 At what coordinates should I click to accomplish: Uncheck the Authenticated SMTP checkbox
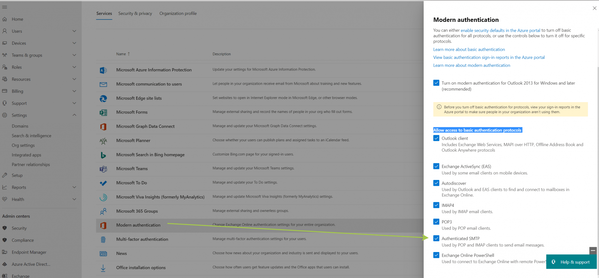pos(436,238)
